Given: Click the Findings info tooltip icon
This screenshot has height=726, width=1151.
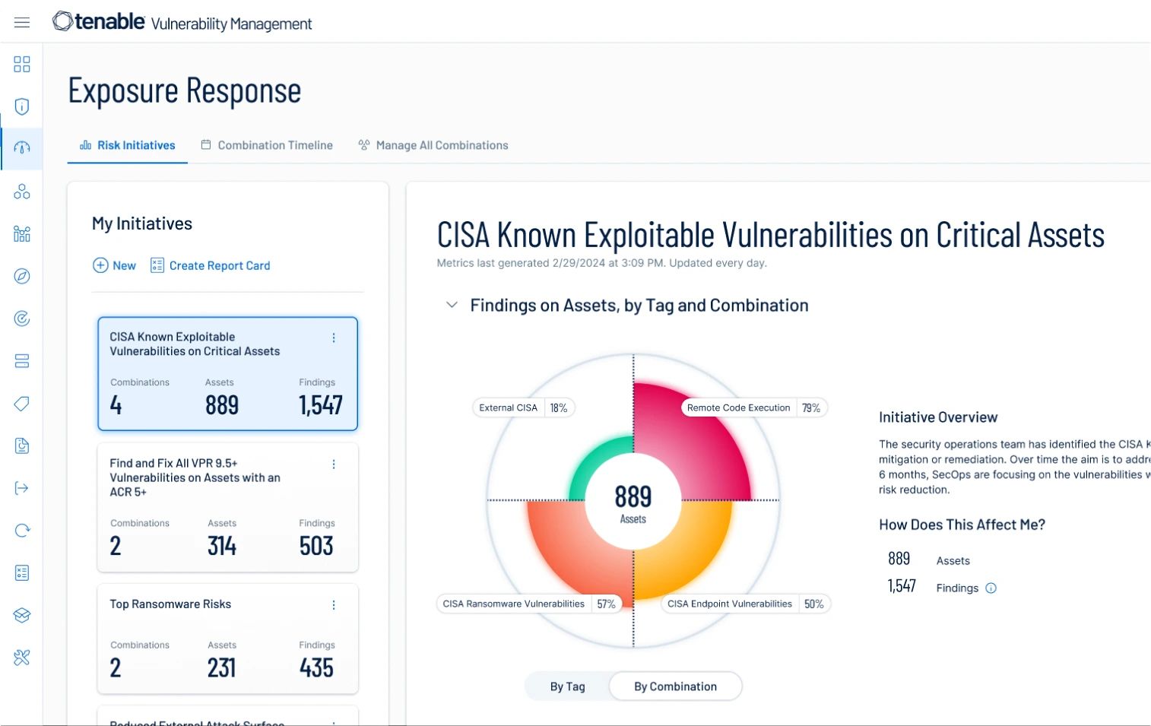Looking at the screenshot, I should pos(991,588).
